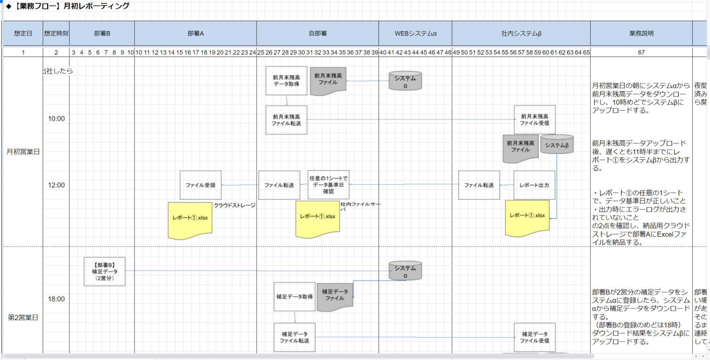Screen dimensions: 710x360
Task: Click the 【部署B】補足データ(2営分) box
Action: 104,272
